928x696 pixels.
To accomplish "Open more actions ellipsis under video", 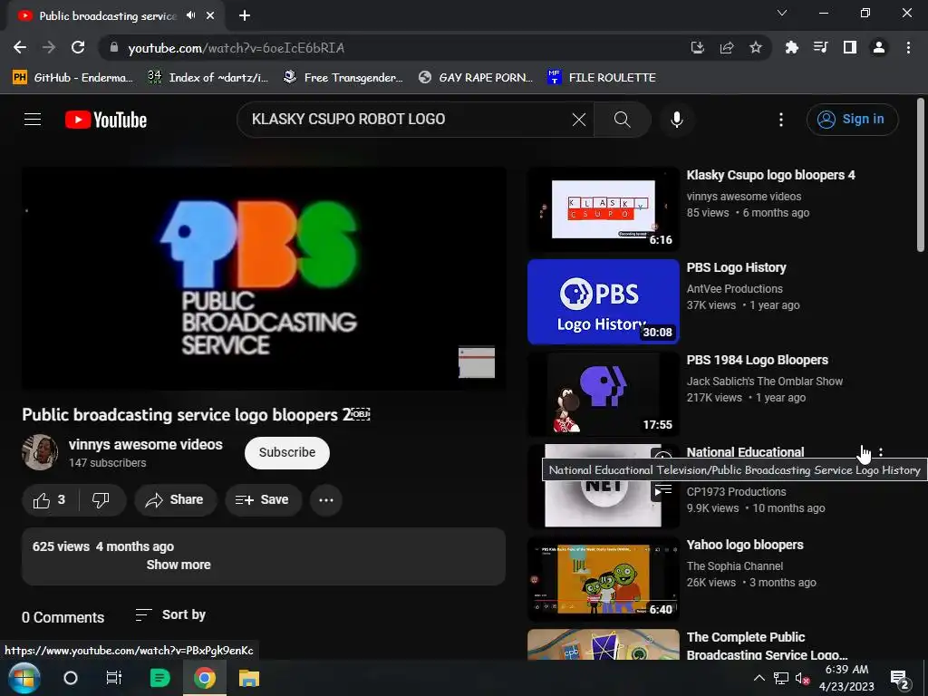I will [326, 500].
